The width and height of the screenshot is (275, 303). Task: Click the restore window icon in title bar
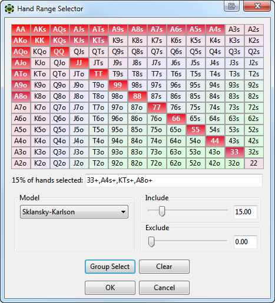(x=232, y=6)
